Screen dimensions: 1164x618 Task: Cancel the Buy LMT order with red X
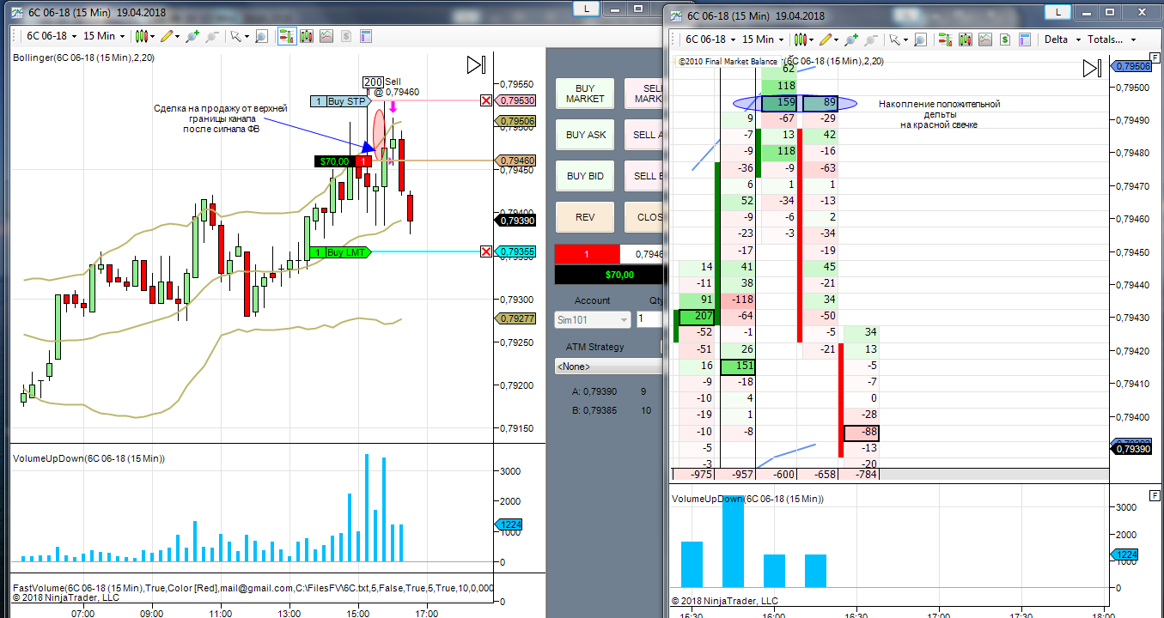coord(487,251)
